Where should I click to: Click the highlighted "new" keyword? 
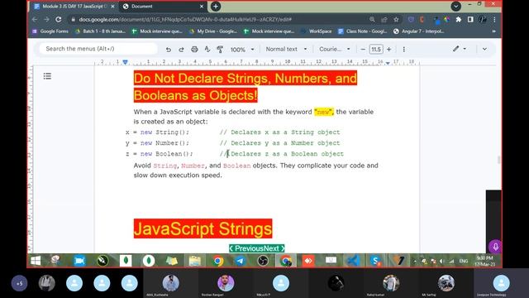[x=323, y=112]
